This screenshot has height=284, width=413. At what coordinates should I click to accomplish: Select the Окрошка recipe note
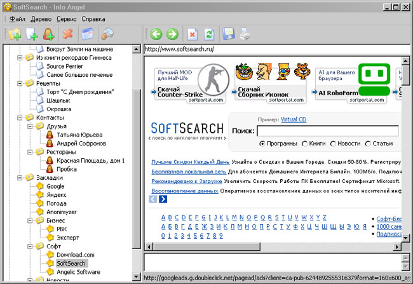pos(58,109)
